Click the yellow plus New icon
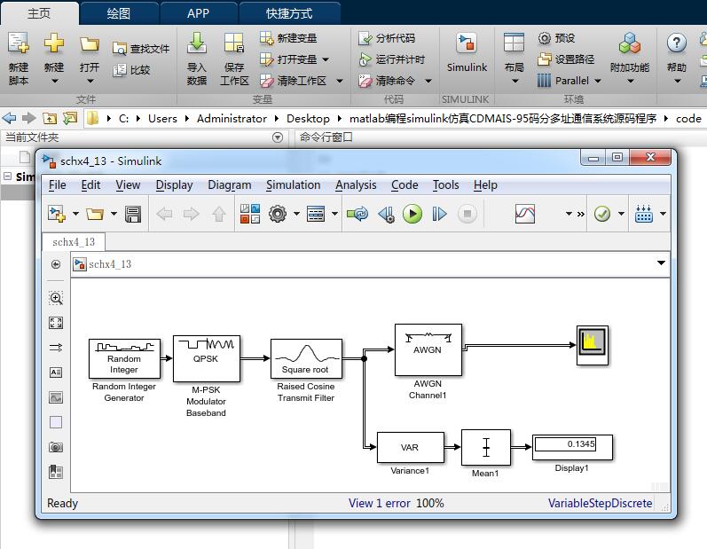The height and width of the screenshot is (549, 707). (x=53, y=43)
